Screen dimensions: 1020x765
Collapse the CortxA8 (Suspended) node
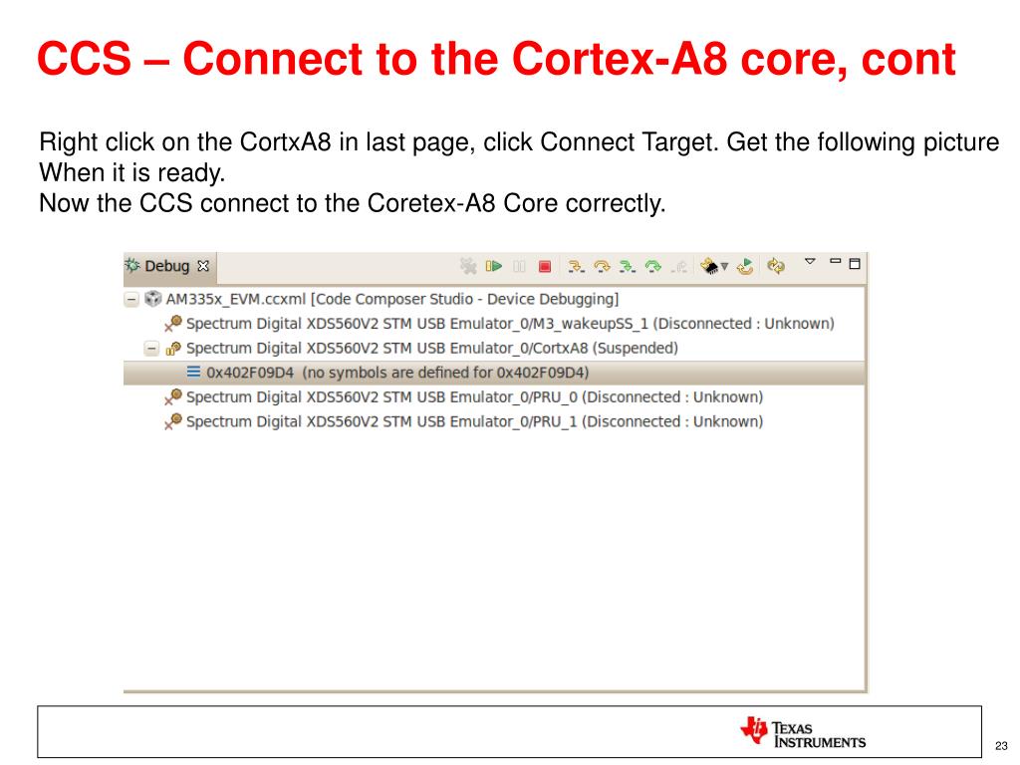tap(151, 349)
